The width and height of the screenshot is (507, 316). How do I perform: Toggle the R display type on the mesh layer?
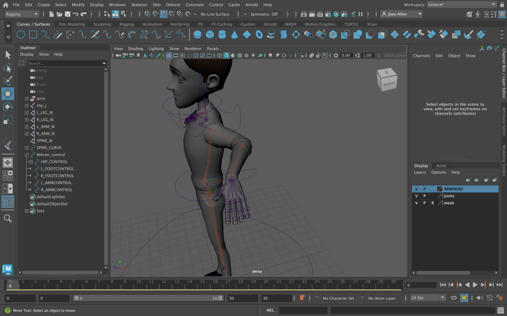[x=432, y=203]
